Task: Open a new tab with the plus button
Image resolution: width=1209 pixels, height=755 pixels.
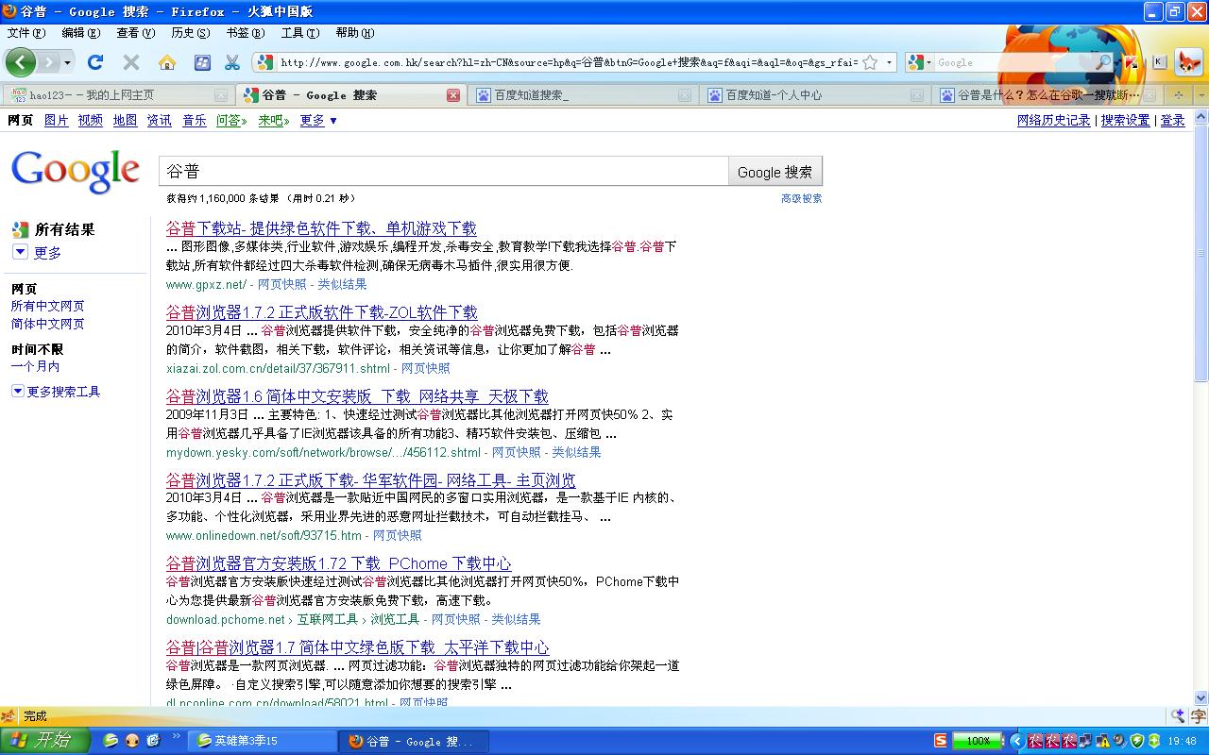Action: pos(1178,95)
